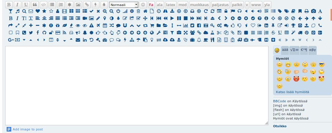Click the quote toolbar button
The width and height of the screenshot is (332, 133).
(35, 5)
